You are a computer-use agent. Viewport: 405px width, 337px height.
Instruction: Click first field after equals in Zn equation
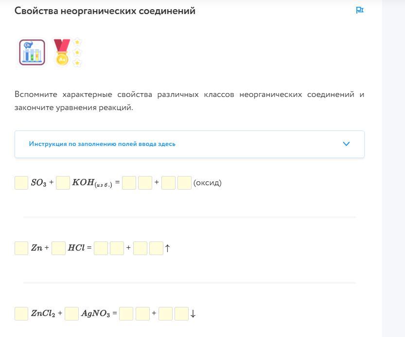(x=101, y=248)
